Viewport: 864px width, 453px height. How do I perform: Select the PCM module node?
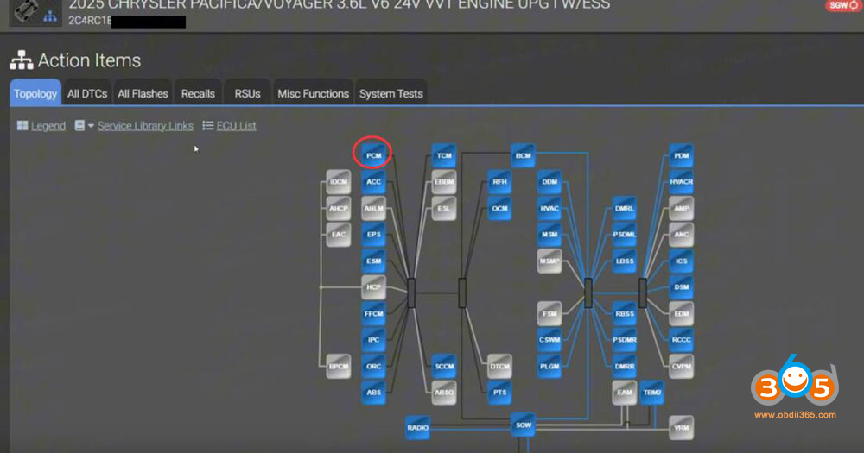[373, 156]
